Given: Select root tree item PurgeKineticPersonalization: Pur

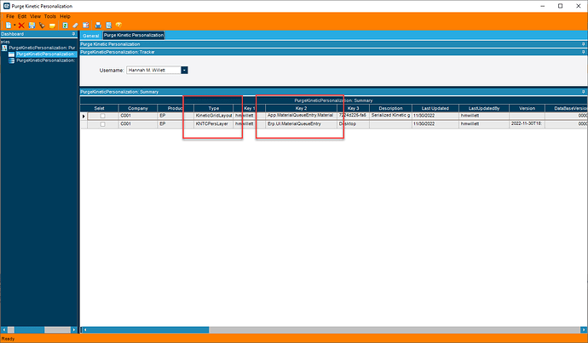Looking at the screenshot, I should (42, 48).
